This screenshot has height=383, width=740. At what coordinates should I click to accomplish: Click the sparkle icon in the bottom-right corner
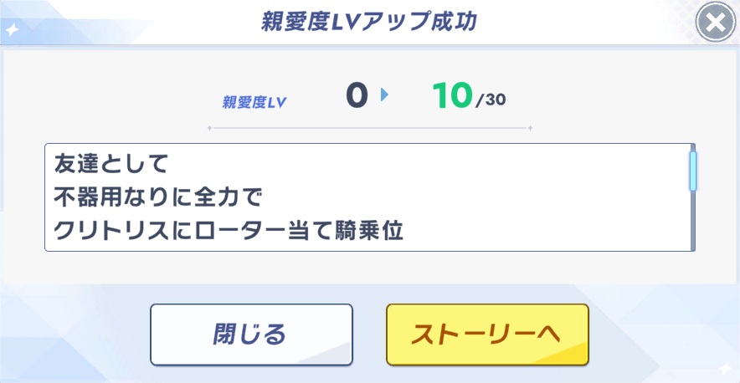coord(725,367)
